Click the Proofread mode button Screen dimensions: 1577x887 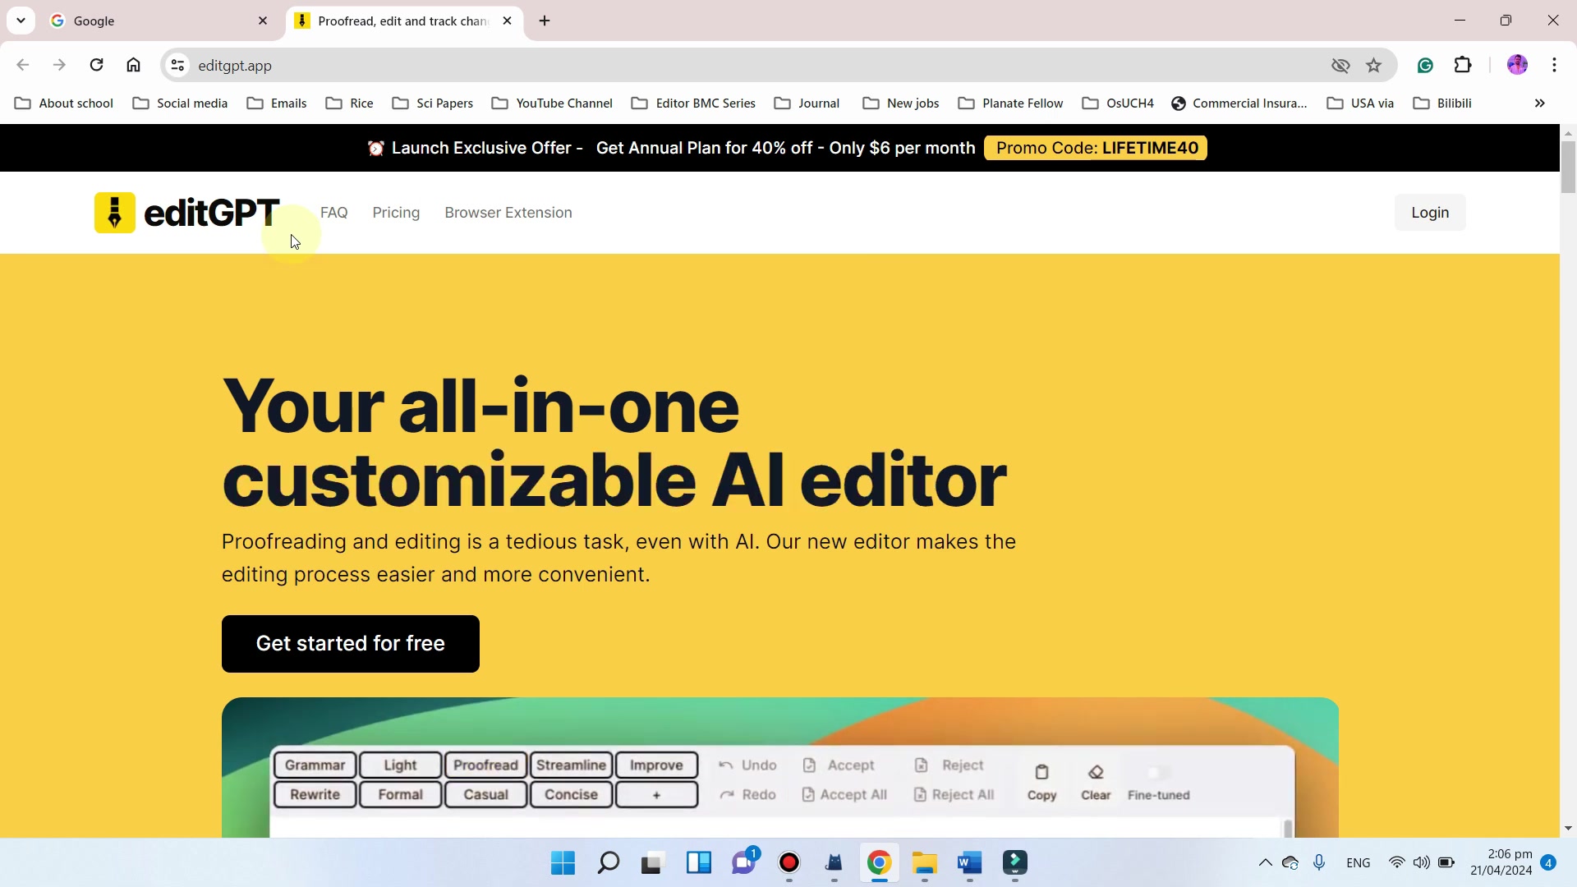[485, 765]
